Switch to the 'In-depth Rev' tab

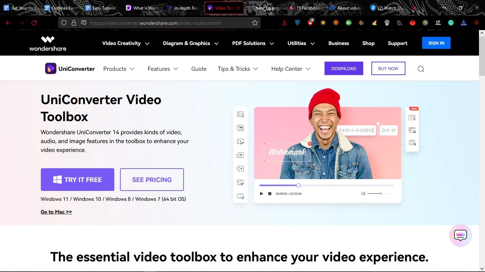(x=184, y=8)
